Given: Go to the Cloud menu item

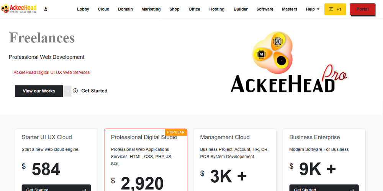Looking at the screenshot, I should (x=103, y=9).
